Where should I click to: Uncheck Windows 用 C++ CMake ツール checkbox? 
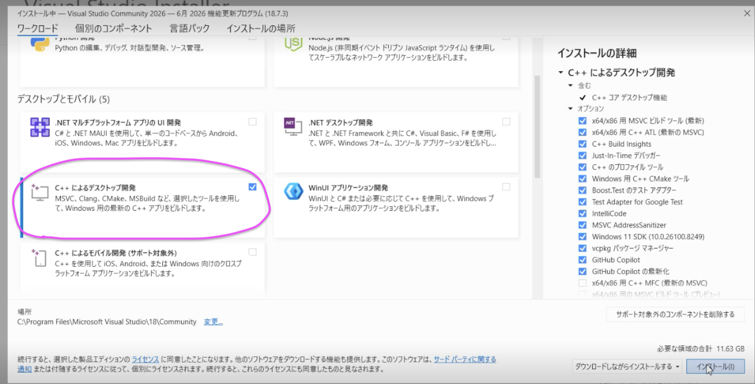pos(582,179)
